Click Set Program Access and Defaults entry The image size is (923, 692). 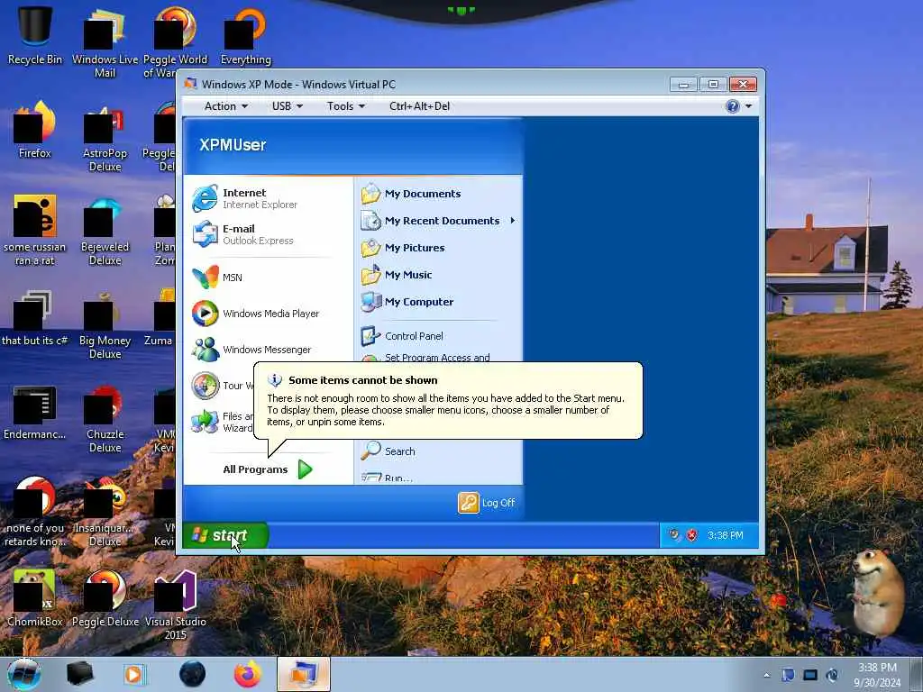437,357
